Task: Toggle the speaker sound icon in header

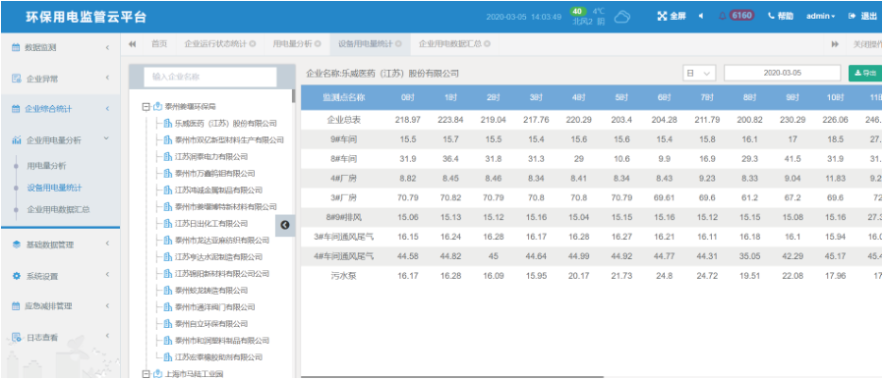Action: [x=701, y=17]
